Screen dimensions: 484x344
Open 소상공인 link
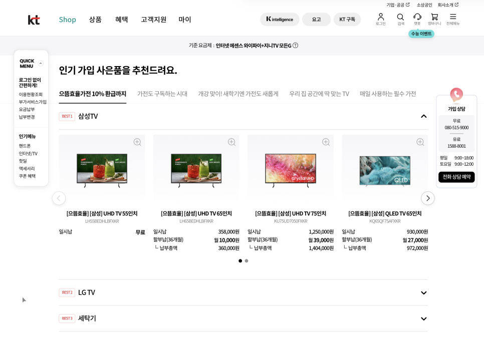[x=424, y=5]
